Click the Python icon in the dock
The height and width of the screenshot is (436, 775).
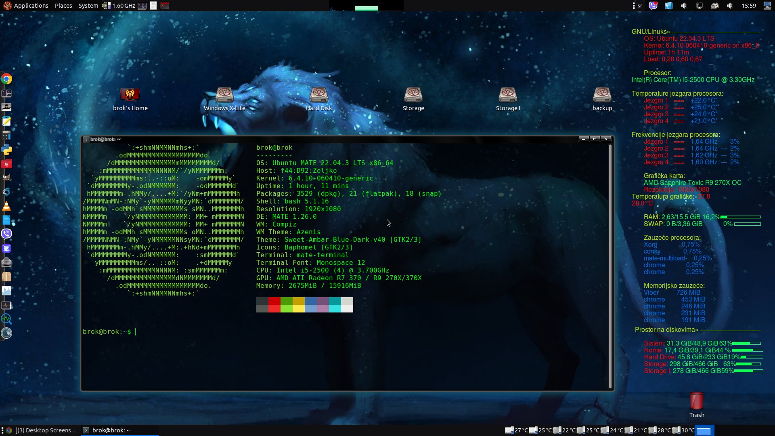(x=6, y=150)
